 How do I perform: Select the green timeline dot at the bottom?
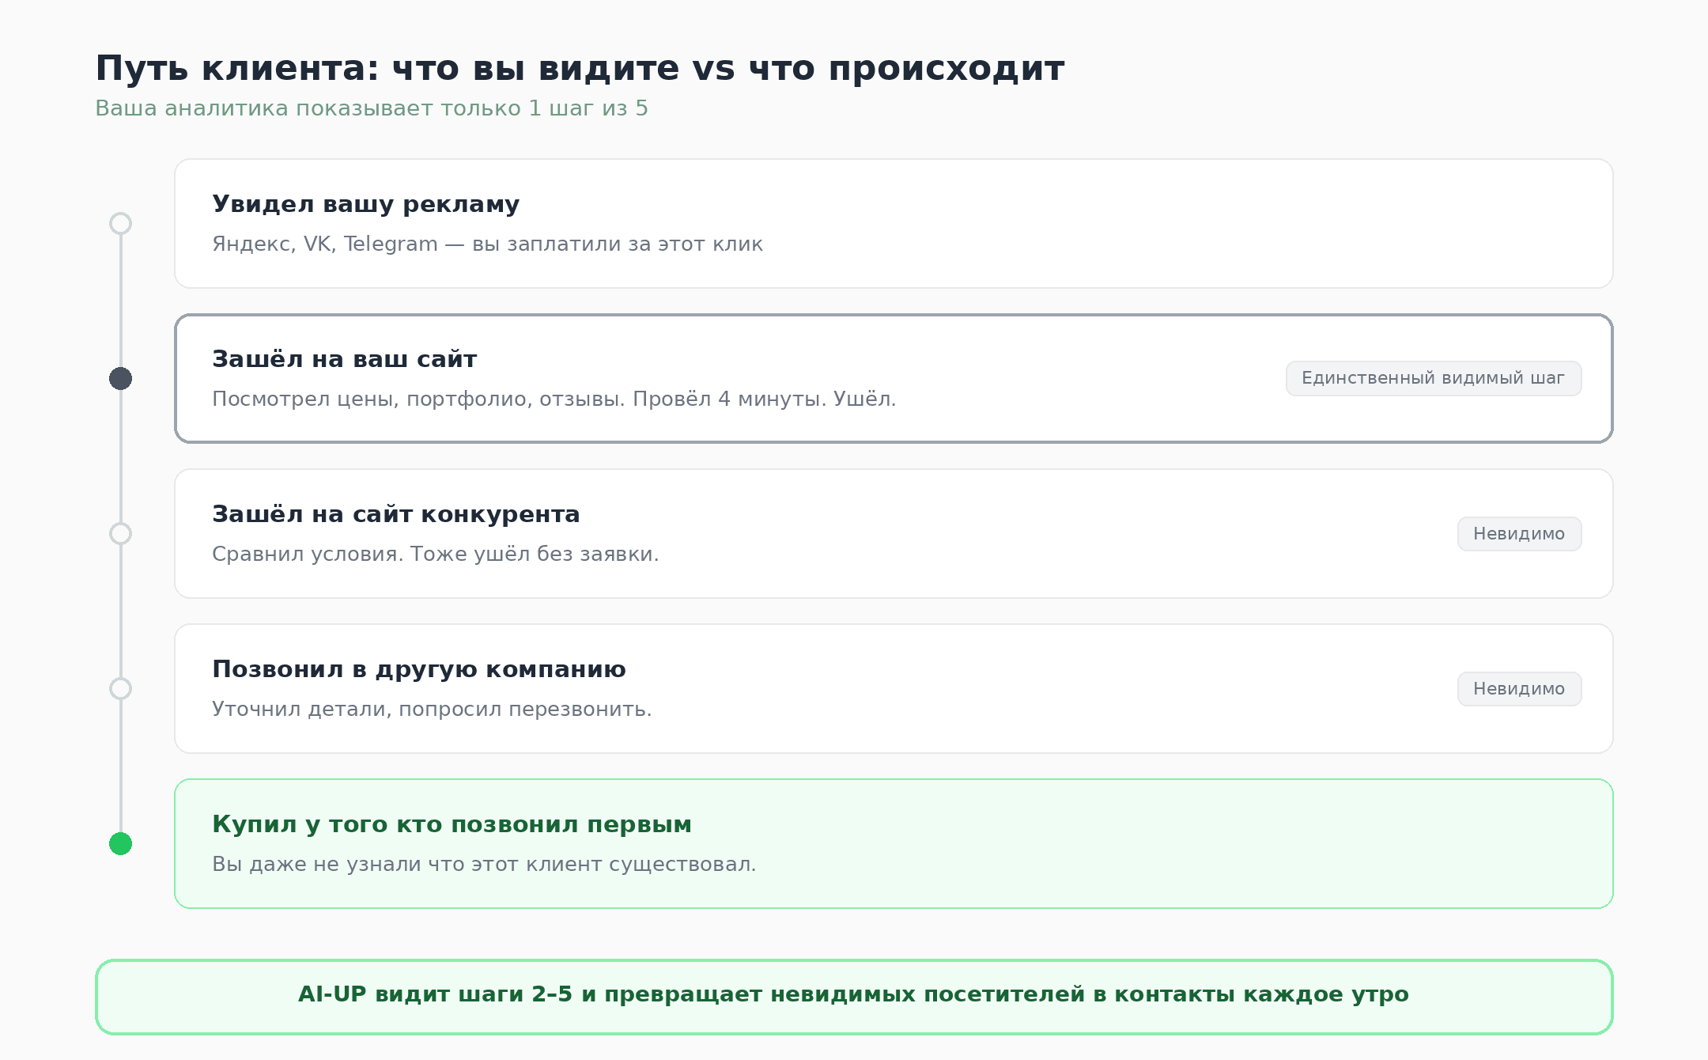(x=121, y=842)
